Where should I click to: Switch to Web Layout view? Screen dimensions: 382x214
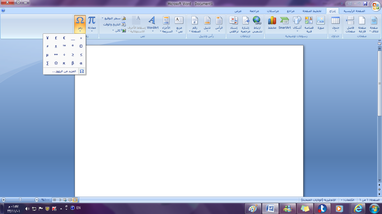tap(65, 200)
